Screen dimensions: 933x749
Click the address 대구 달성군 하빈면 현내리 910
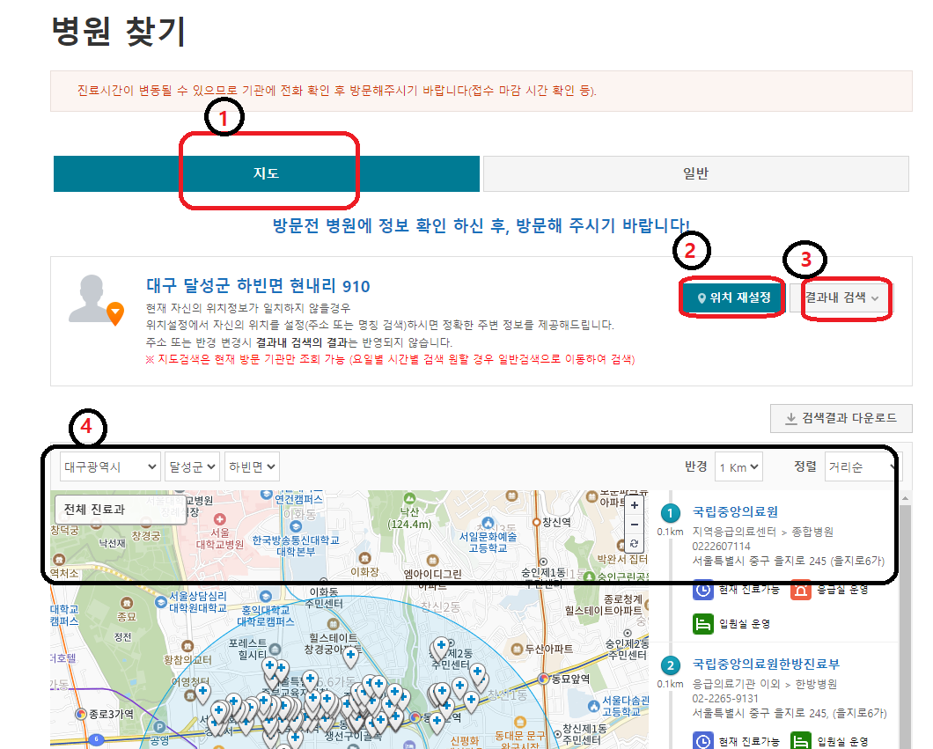click(258, 286)
